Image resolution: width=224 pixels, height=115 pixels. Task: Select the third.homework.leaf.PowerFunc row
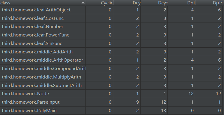pyautogui.click(x=111, y=35)
